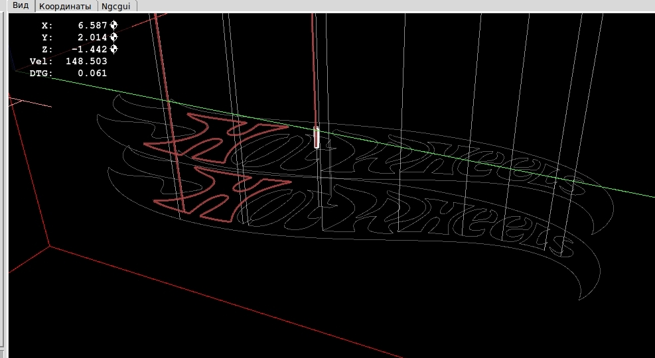Switch to the Вид tab
655x358 pixels.
pos(21,6)
